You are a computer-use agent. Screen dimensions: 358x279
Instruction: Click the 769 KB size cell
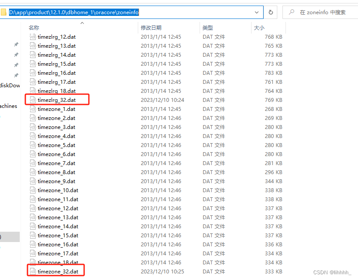(x=273, y=100)
